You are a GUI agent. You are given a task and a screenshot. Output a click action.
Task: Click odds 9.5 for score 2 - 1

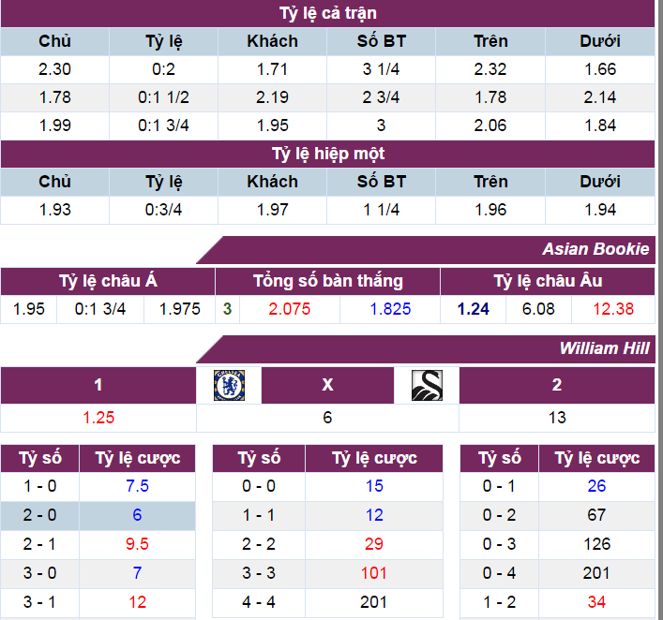[137, 544]
